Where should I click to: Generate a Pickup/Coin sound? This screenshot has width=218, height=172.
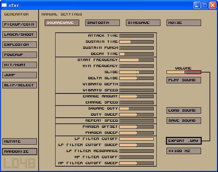pyautogui.click(x=20, y=25)
